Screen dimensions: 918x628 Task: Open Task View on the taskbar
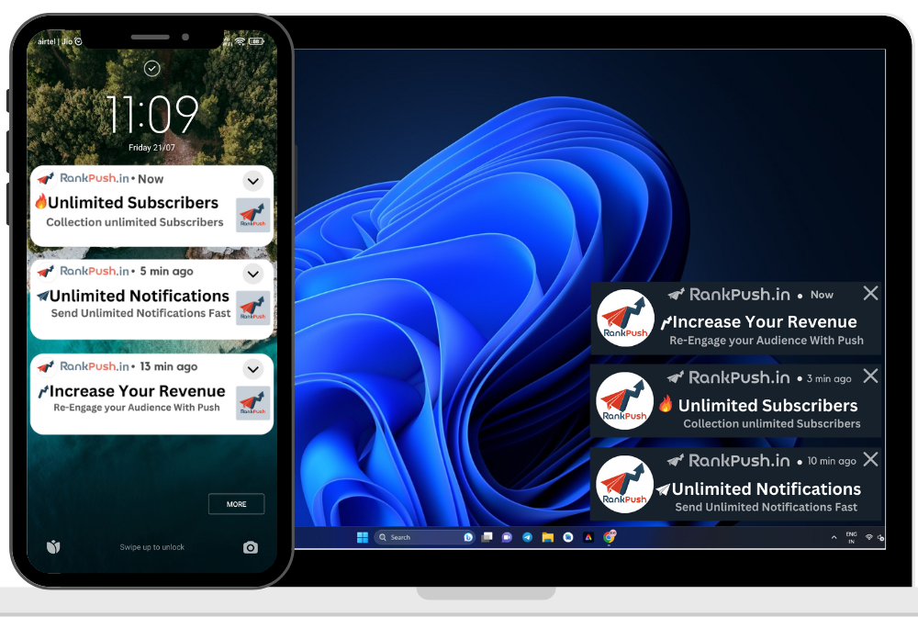click(487, 537)
